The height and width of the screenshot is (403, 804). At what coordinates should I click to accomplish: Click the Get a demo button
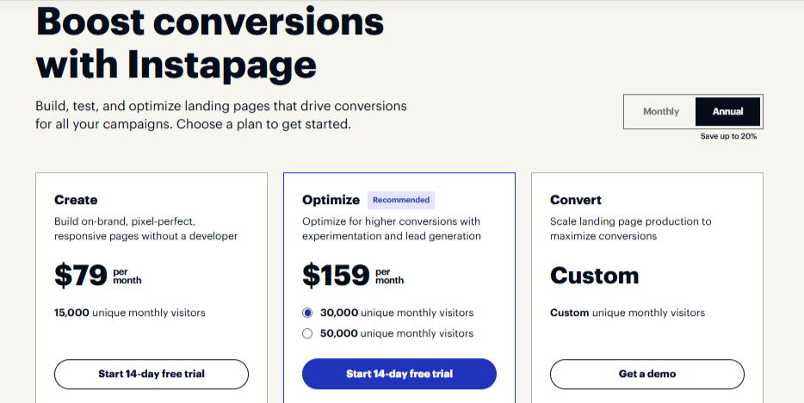pos(647,374)
